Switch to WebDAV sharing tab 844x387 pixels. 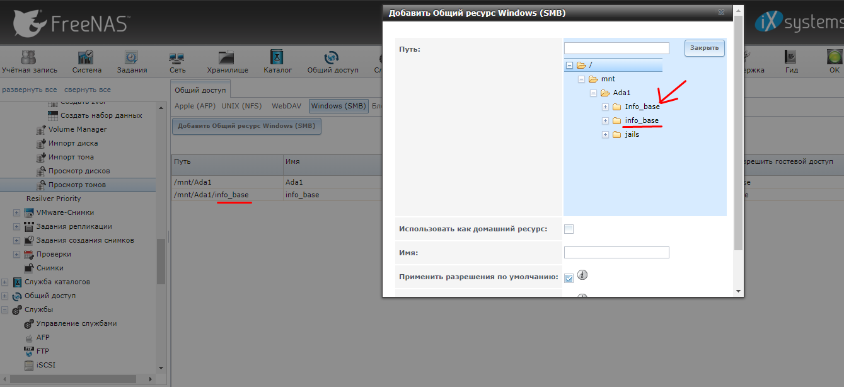point(287,106)
